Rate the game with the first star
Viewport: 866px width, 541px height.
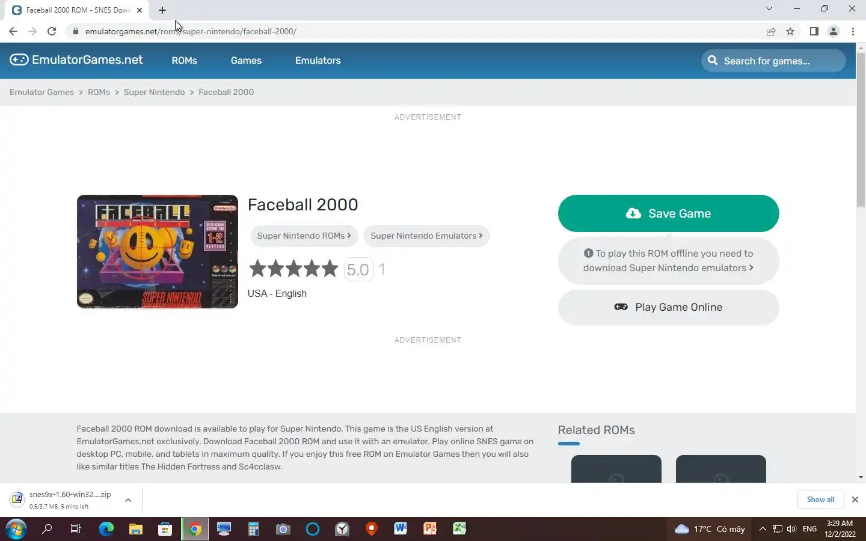[257, 269]
